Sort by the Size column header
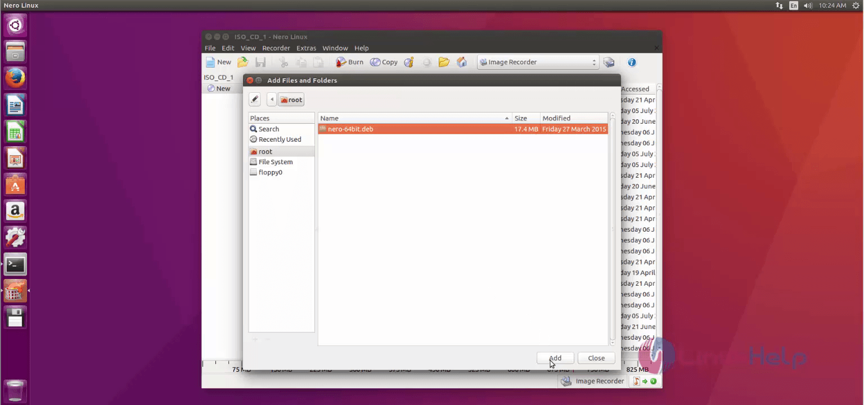864x405 pixels. [x=526, y=118]
